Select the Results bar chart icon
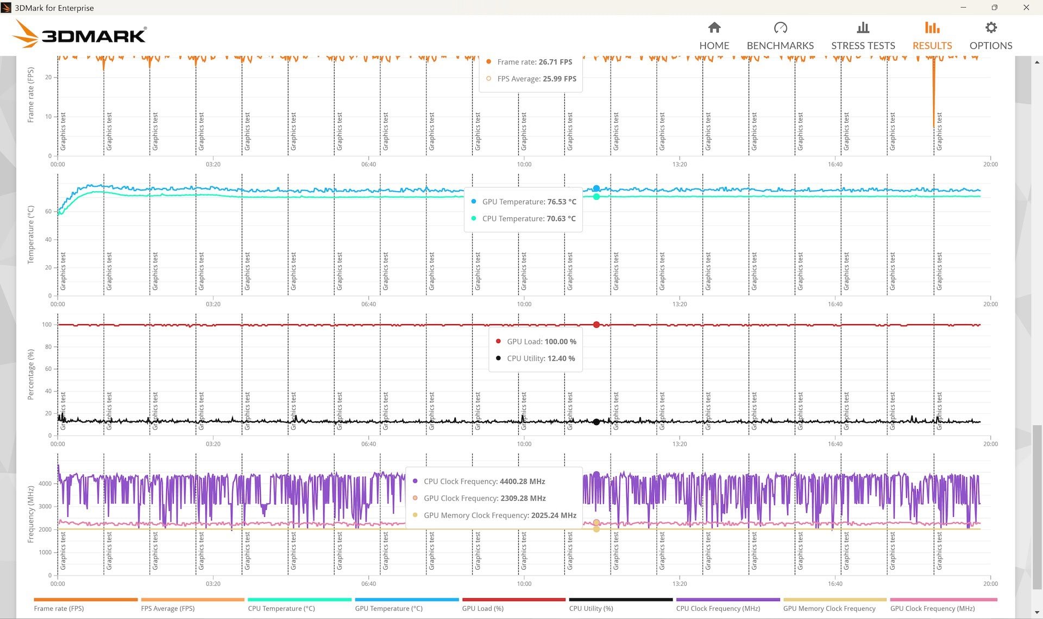 (x=932, y=28)
